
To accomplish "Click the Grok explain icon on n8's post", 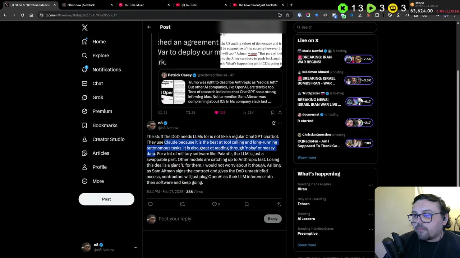I will [x=273, y=123].
